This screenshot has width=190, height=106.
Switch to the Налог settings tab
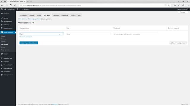click(39, 15)
